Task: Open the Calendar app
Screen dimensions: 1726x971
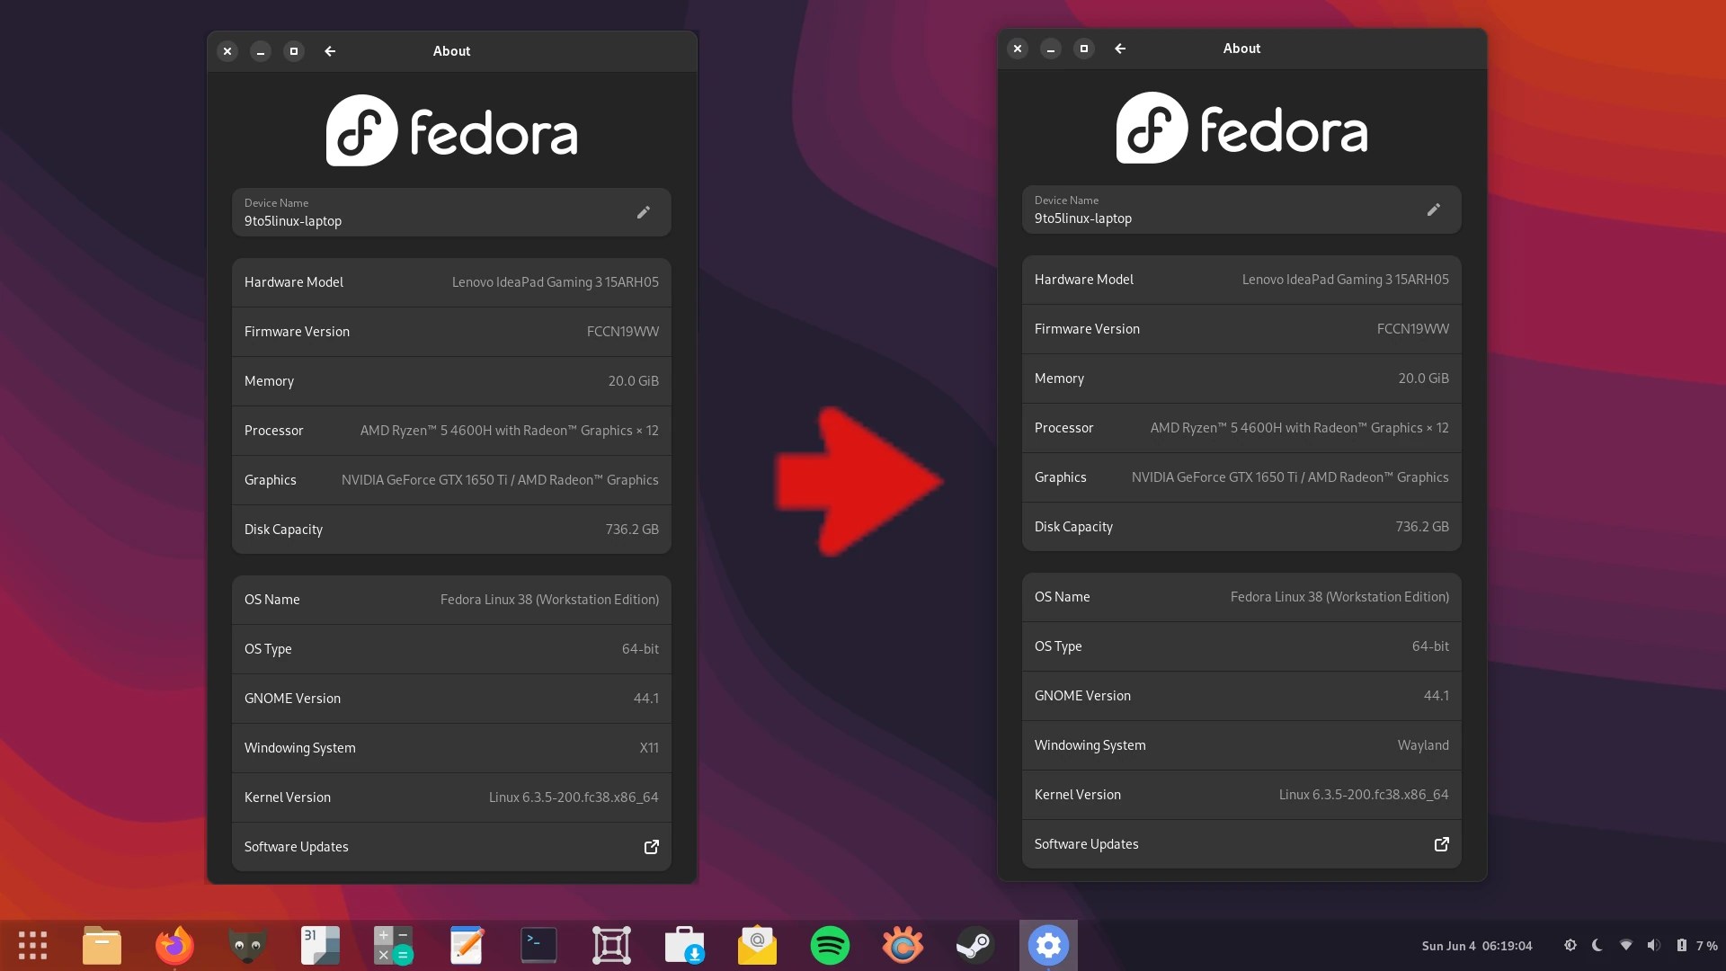Action: (320, 945)
